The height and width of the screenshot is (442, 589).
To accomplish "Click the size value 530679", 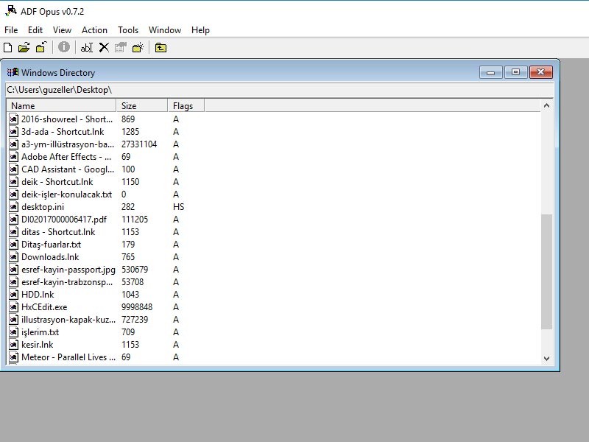I will click(x=135, y=270).
